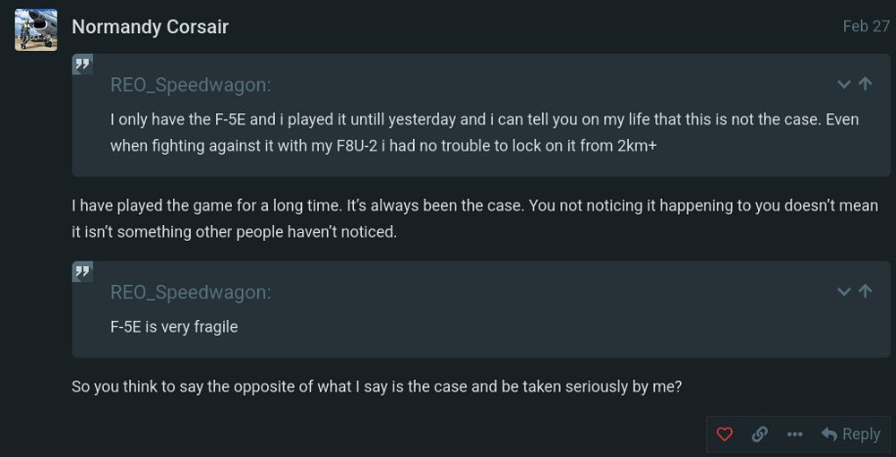Click the quoted text 'F-5E is very fragile'
The width and height of the screenshot is (896, 457).
[174, 326]
